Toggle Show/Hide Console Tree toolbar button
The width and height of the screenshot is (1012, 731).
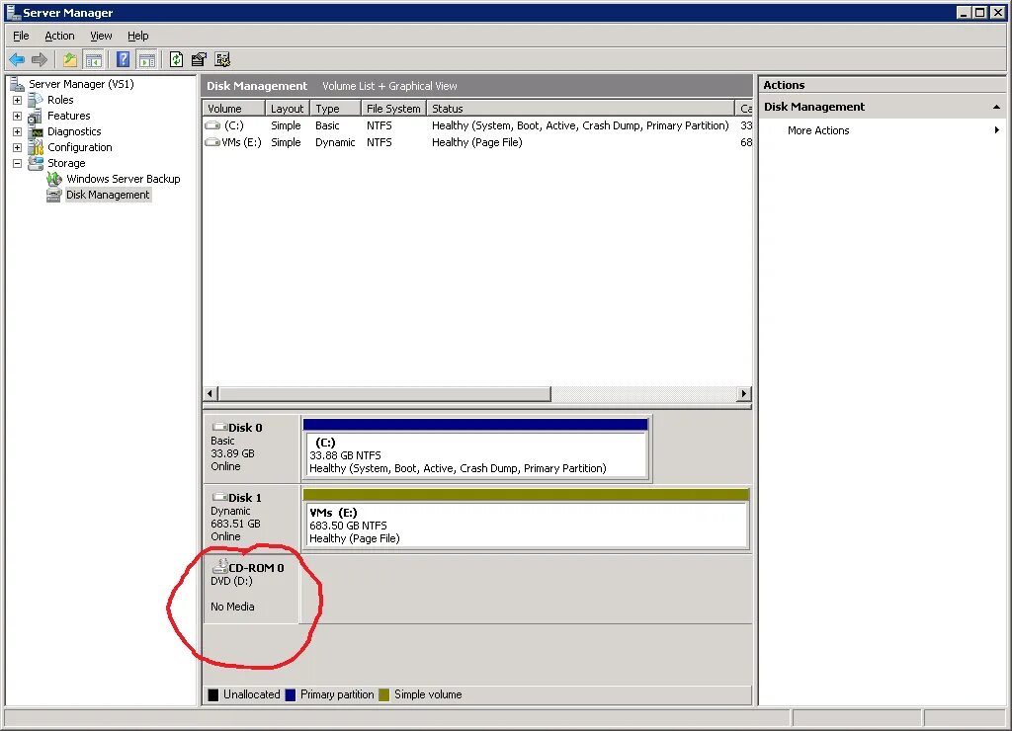pos(94,60)
